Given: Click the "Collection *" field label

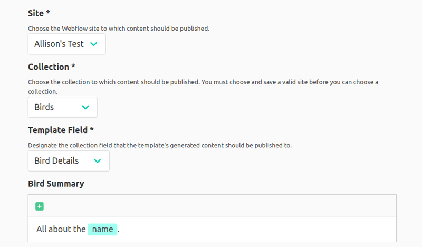Looking at the screenshot, I should coord(51,67).
